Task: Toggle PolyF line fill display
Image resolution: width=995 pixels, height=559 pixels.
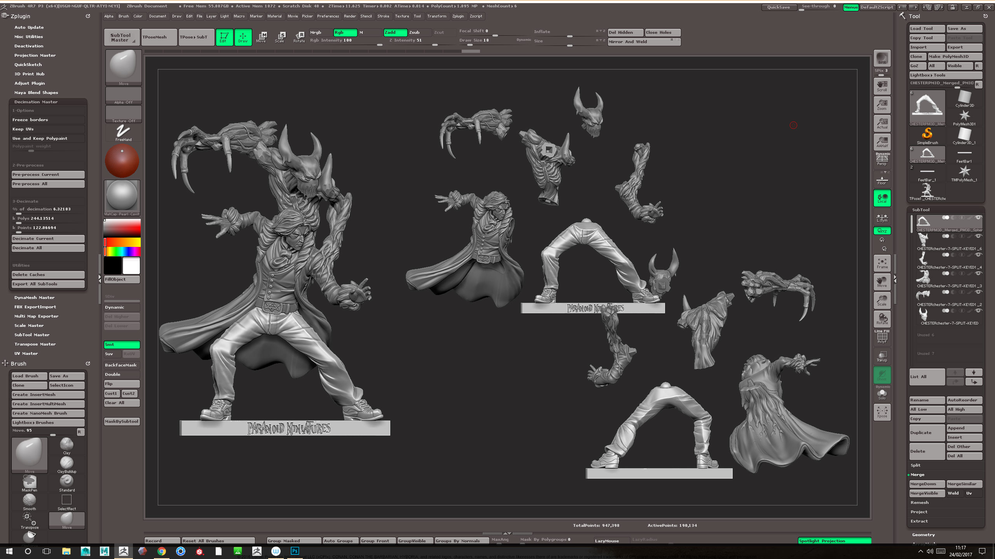Action: [882, 337]
